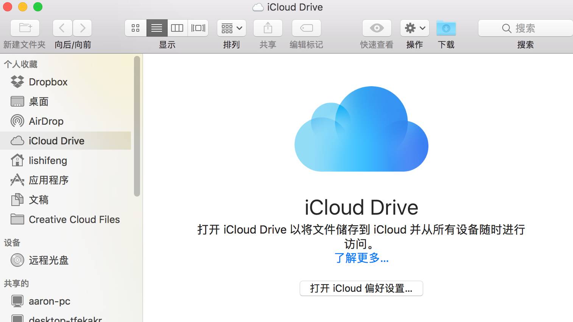Select Dropbox in the sidebar
The height and width of the screenshot is (322, 573).
point(65,82)
